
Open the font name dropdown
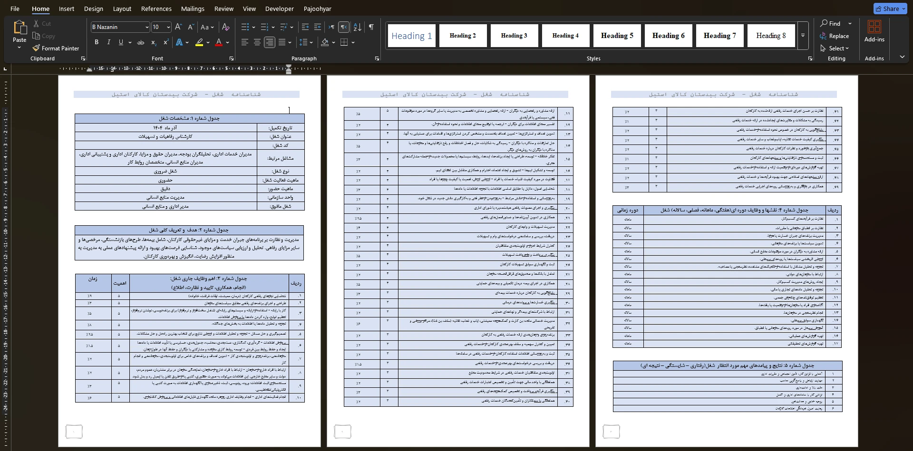146,27
